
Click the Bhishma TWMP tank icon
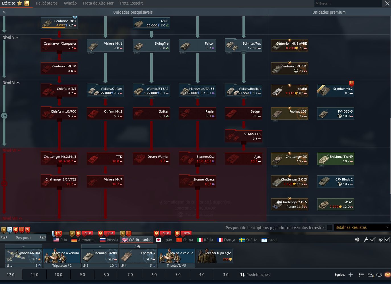point(323,159)
